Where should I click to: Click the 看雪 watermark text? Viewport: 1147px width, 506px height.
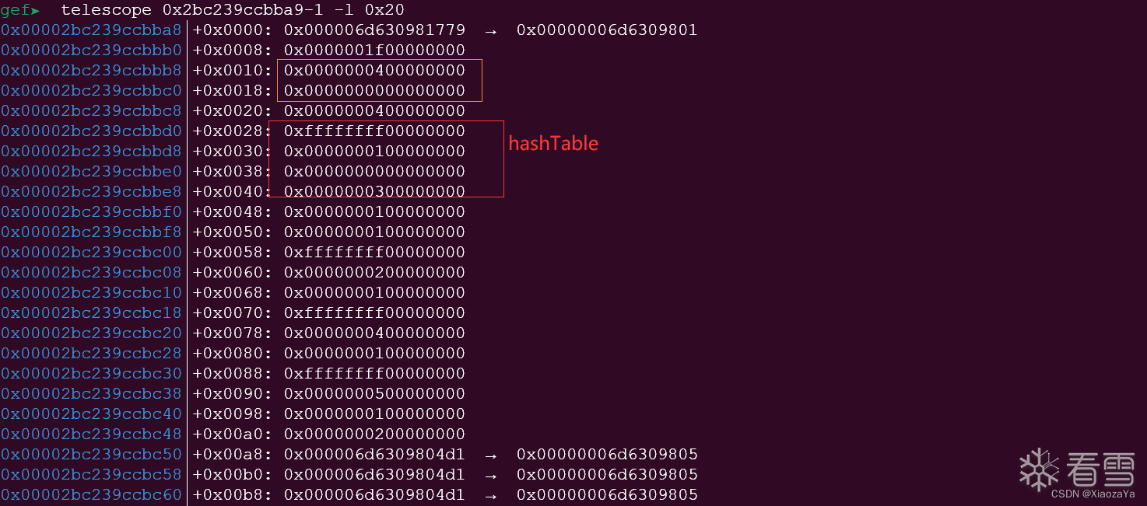1100,469
